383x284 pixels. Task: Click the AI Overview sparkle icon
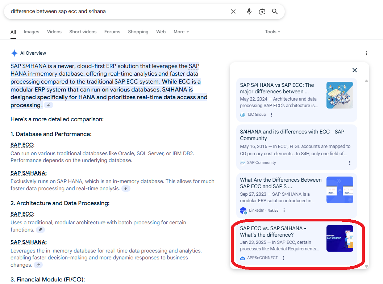coord(14,53)
